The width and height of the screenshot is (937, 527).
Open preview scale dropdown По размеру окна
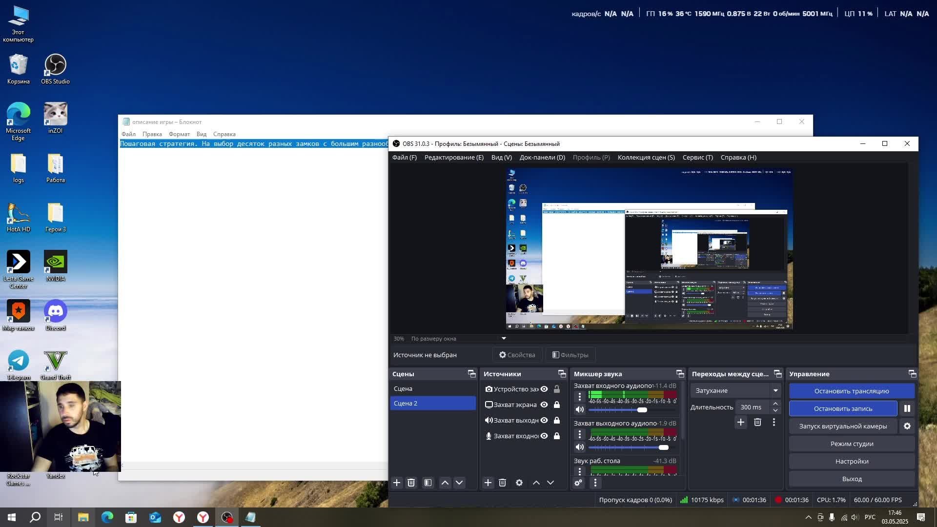tap(504, 338)
